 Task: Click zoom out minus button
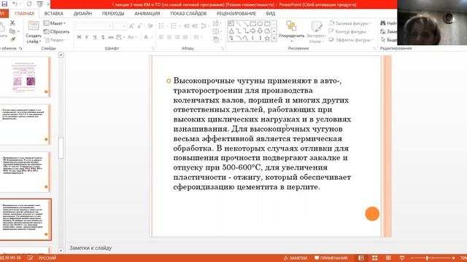412,258
